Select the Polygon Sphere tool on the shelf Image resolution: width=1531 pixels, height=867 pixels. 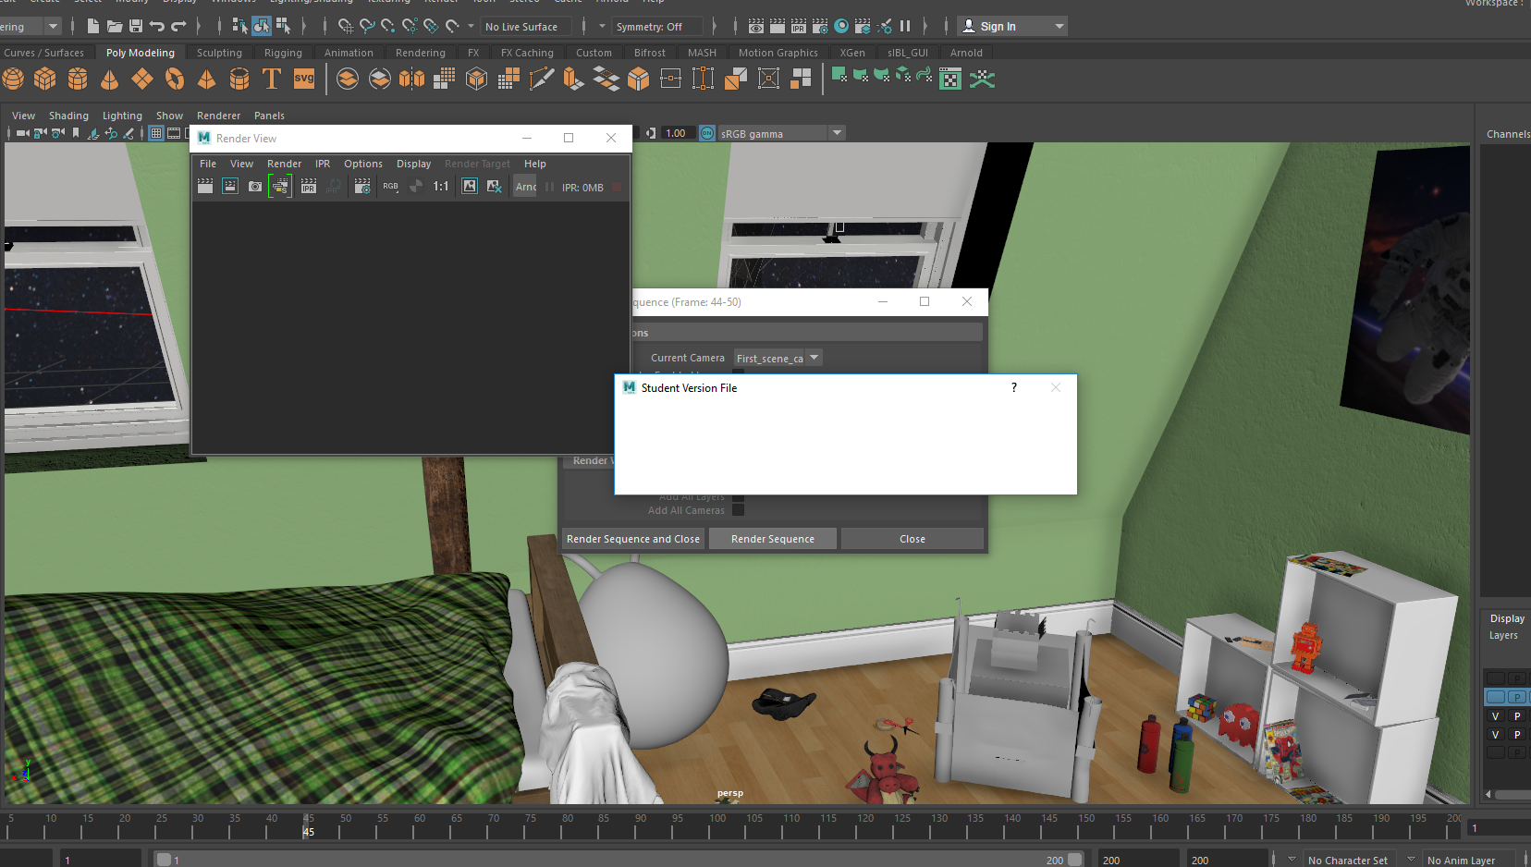click(x=14, y=79)
